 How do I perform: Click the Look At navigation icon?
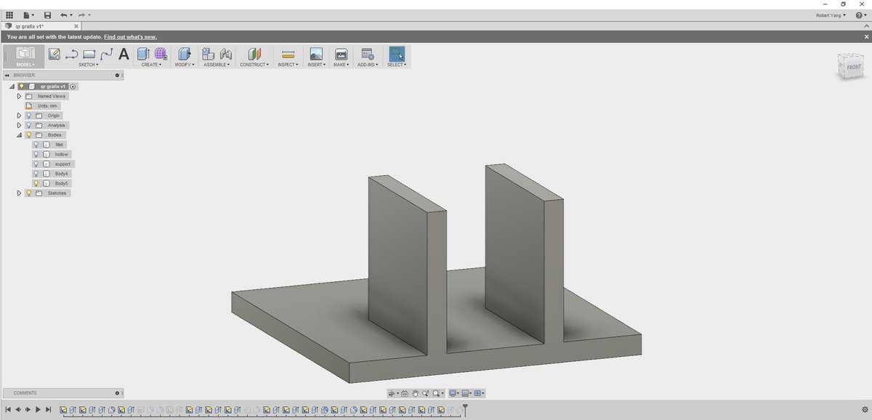click(x=405, y=393)
